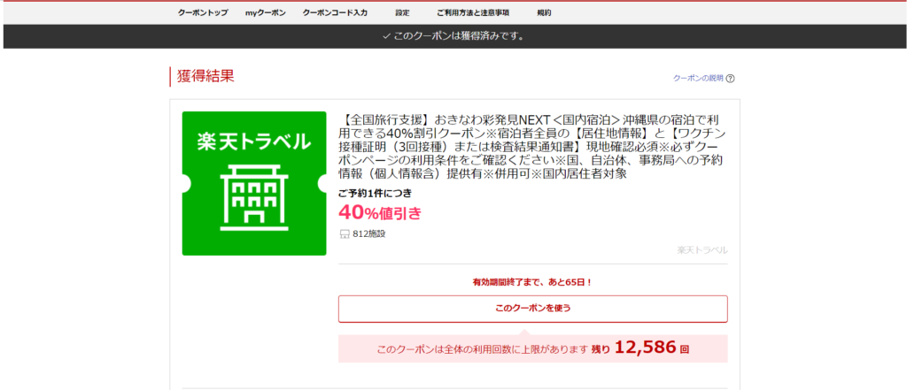Image resolution: width=907 pixels, height=390 pixels.
Task: Click the remaining count 12,586
Action: pos(645,348)
